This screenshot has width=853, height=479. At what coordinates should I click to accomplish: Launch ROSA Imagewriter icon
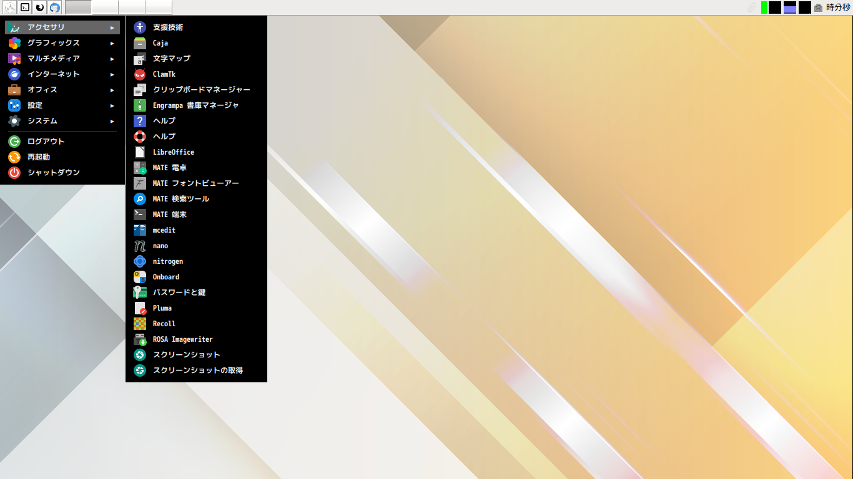(140, 339)
